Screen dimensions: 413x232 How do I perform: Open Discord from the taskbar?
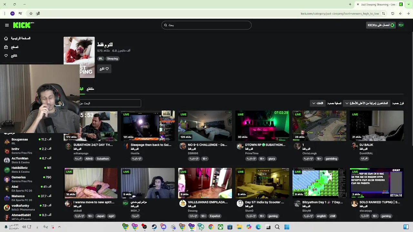164,227
